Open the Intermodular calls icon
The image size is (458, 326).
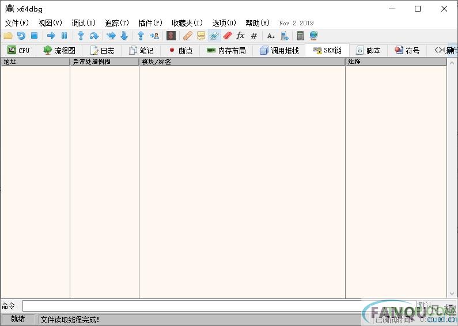click(284, 36)
